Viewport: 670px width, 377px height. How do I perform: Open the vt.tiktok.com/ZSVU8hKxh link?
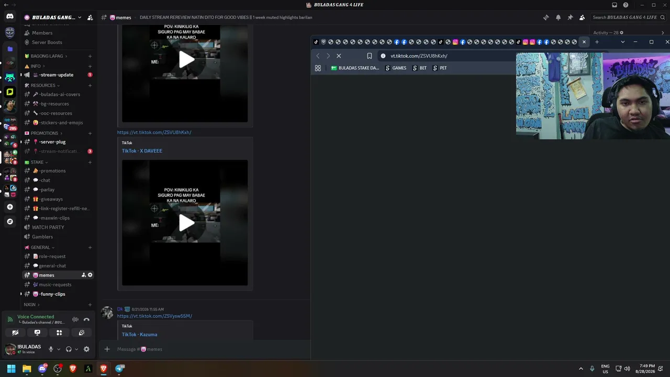(x=154, y=132)
